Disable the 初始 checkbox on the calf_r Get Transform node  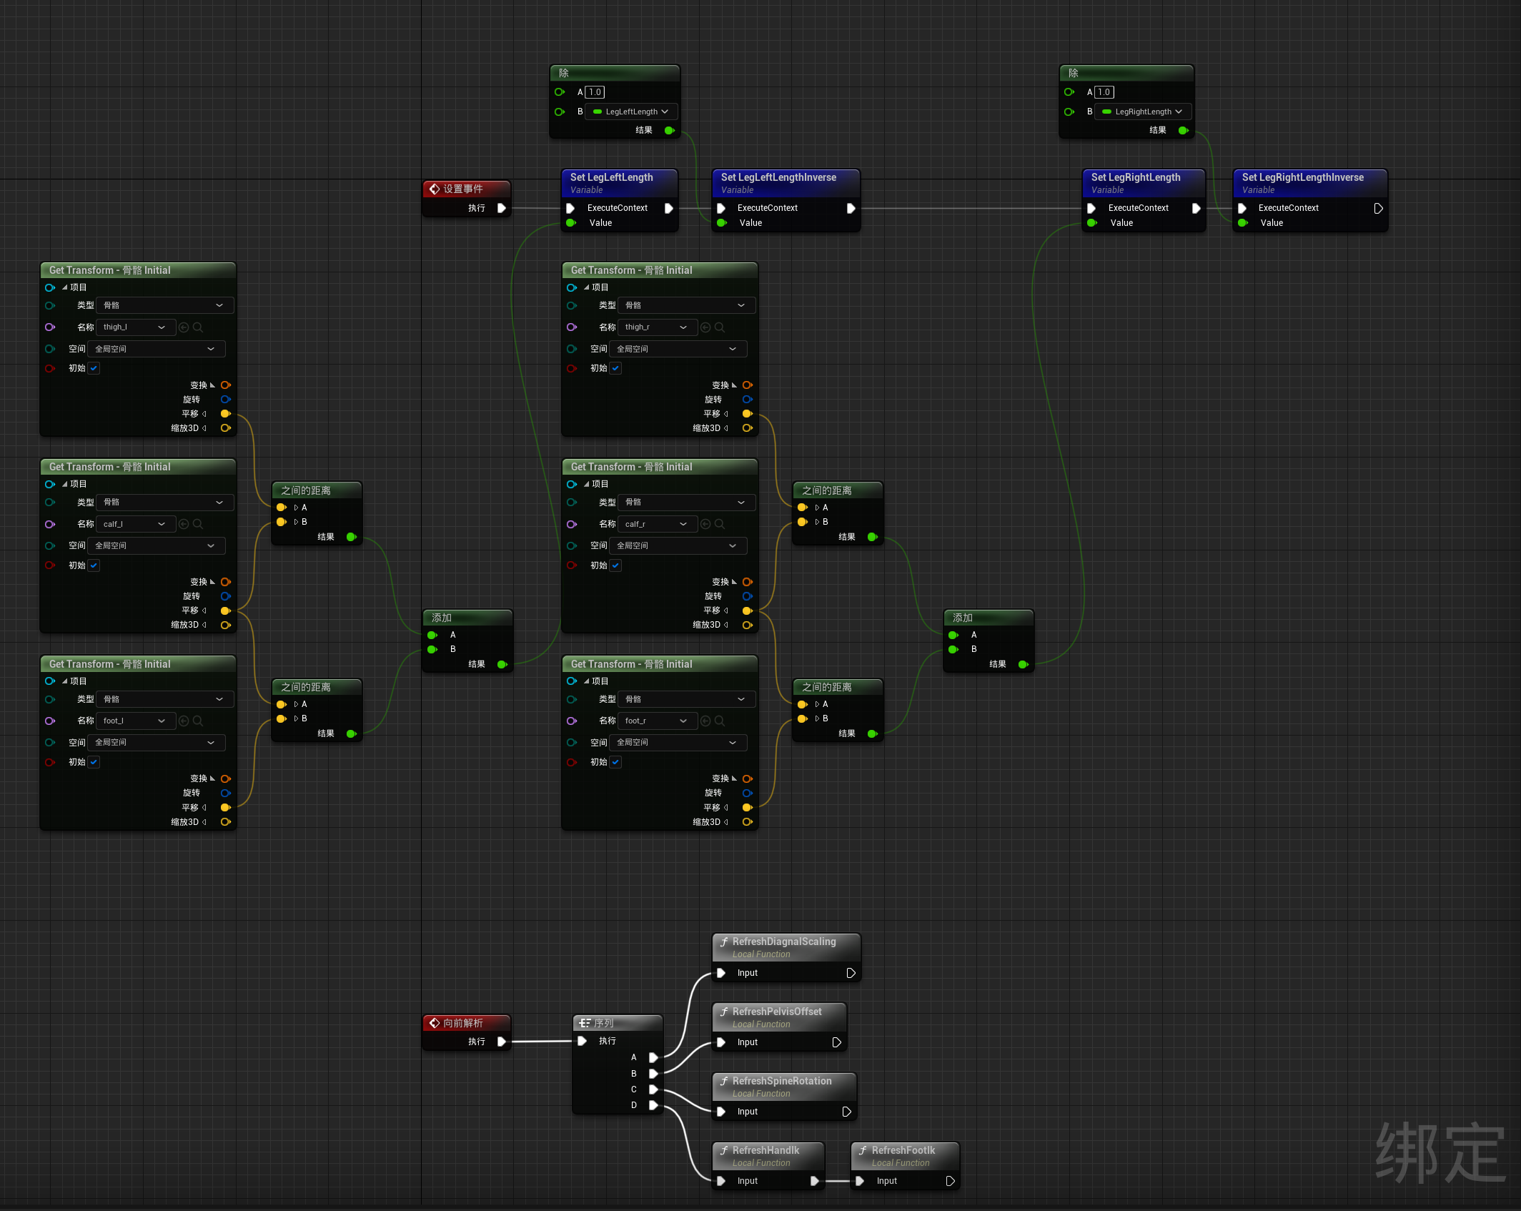[x=615, y=565]
